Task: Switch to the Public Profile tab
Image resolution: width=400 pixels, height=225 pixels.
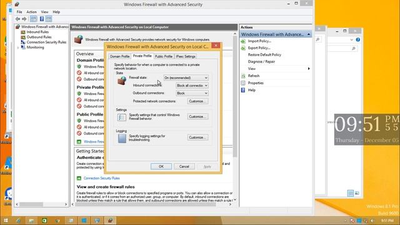Action: (164, 56)
